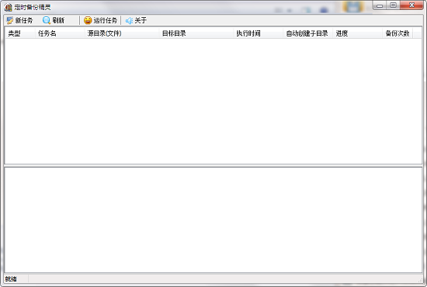Click the 备份次数 column header

[x=397, y=33]
